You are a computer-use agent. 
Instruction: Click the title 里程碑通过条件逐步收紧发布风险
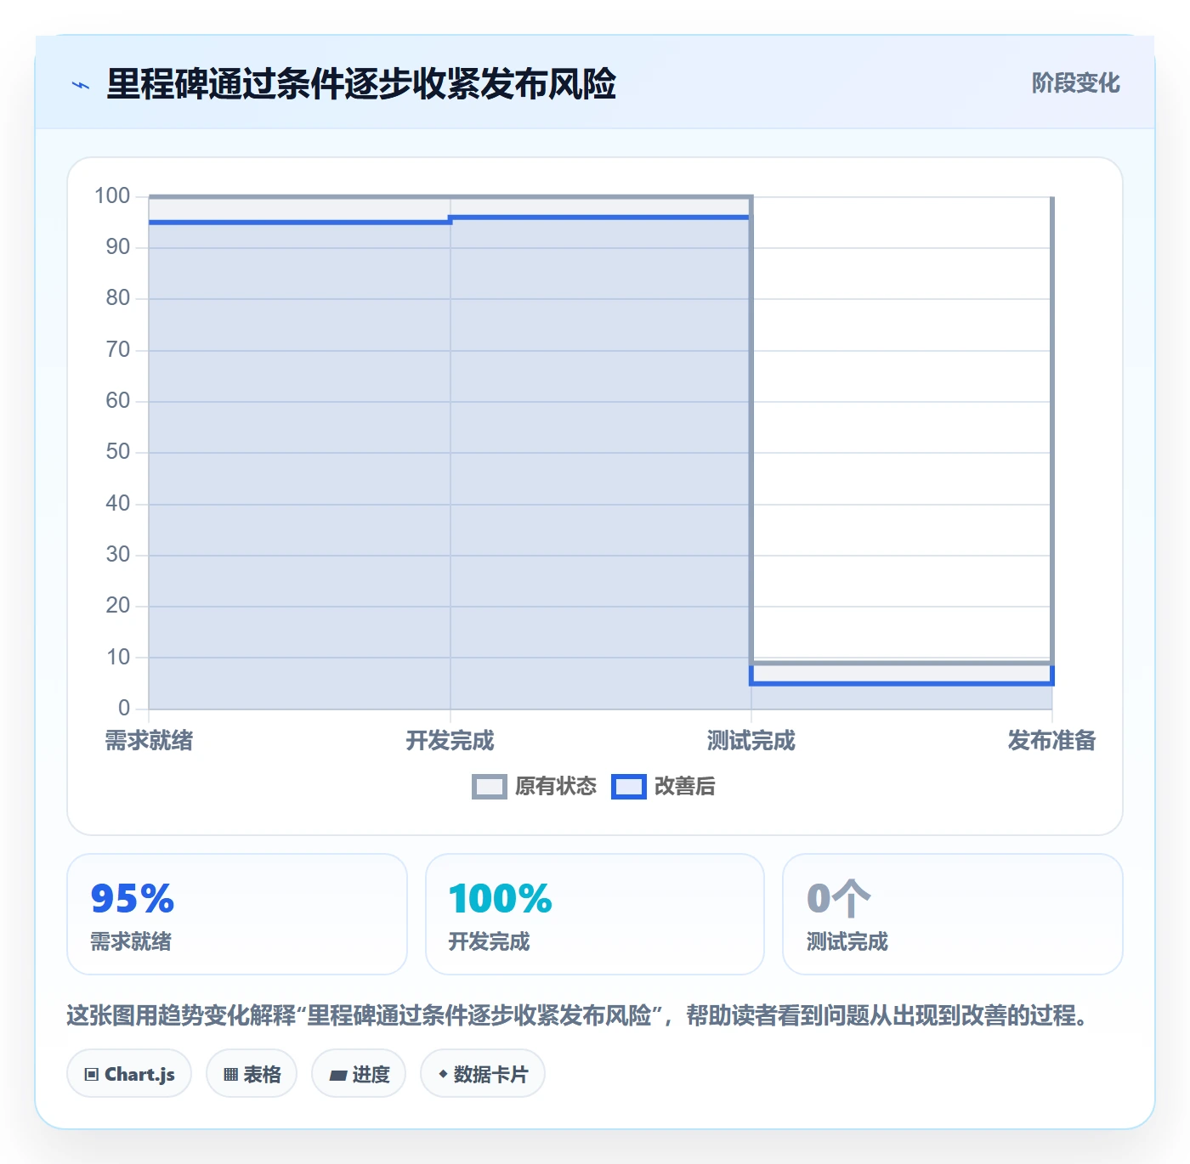[361, 84]
